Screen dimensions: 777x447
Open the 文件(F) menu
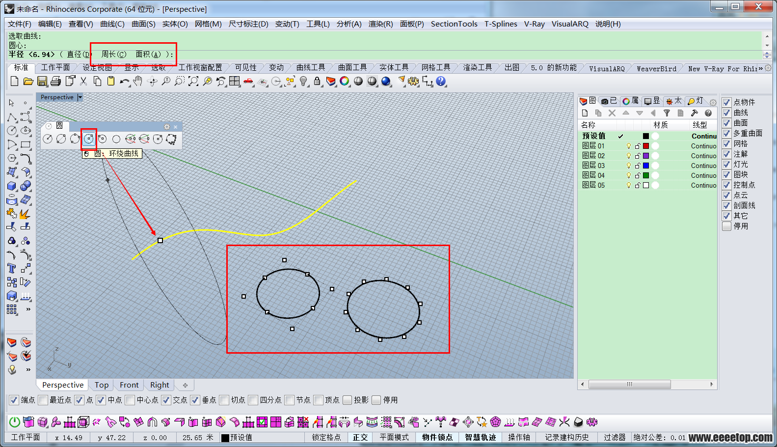tap(20, 24)
